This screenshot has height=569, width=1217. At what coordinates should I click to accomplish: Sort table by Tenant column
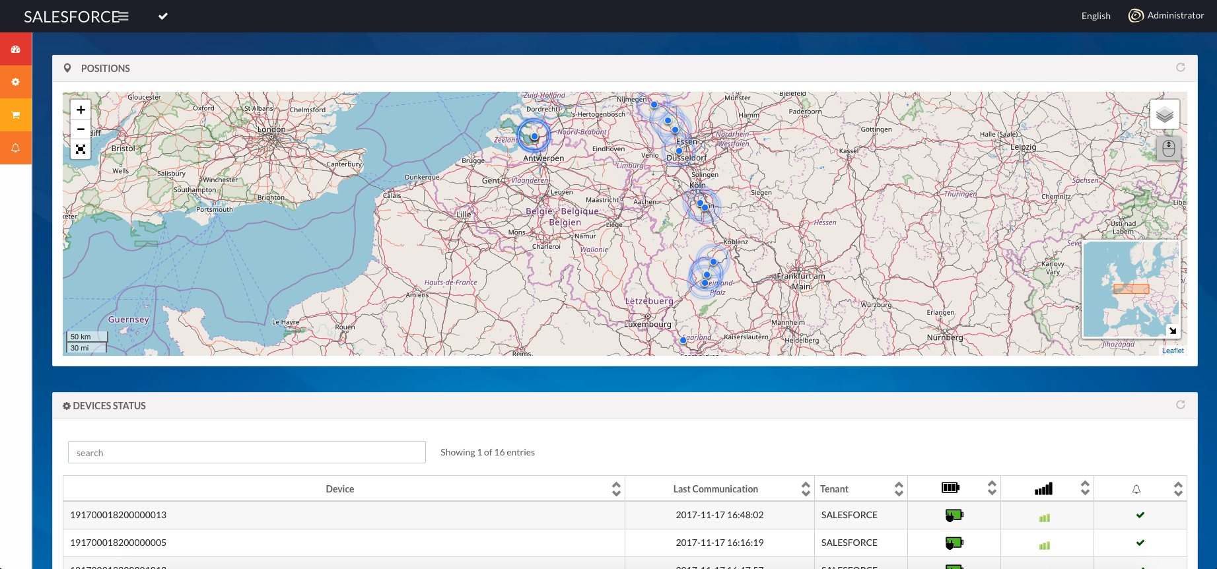[x=899, y=488]
